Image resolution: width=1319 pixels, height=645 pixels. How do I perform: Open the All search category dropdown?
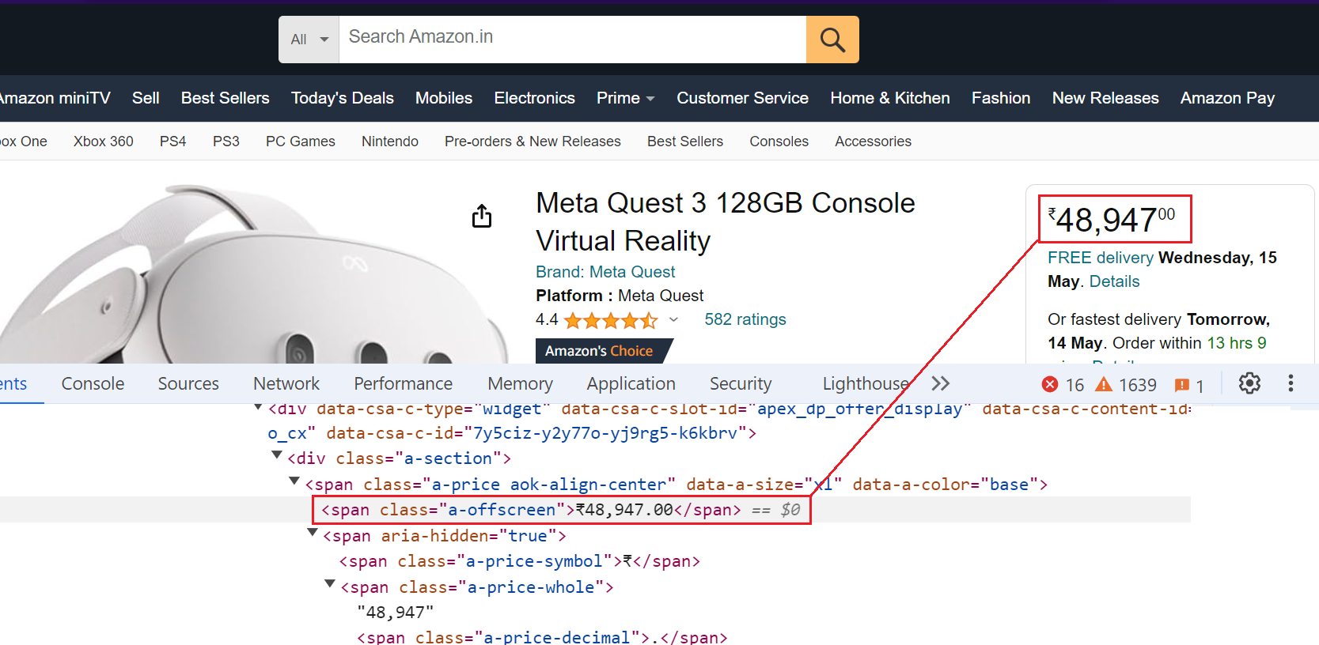[x=309, y=40]
